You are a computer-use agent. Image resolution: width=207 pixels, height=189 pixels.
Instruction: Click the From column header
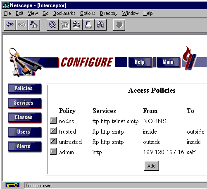pos(150,111)
